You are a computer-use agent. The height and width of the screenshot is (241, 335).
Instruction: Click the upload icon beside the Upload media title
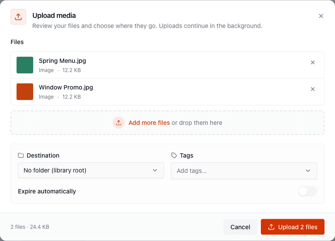point(18,17)
